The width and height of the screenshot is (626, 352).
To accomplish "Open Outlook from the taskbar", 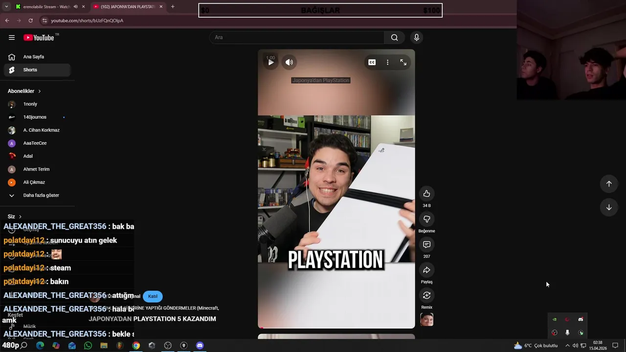I will tap(72, 346).
